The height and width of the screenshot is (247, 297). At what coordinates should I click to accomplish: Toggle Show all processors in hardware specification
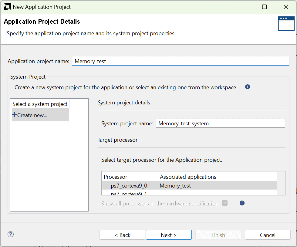[224, 203]
